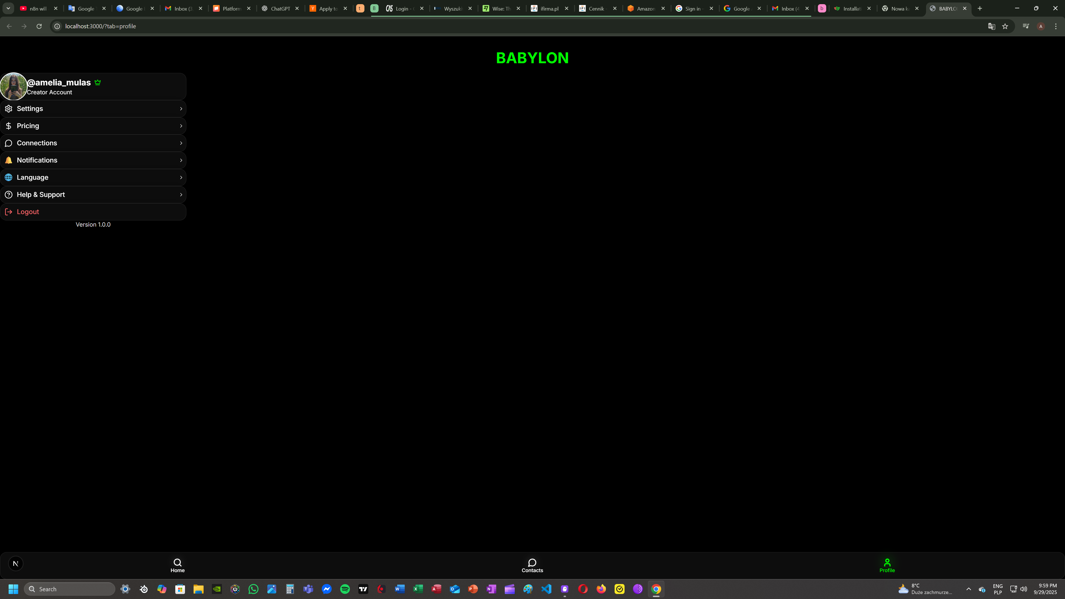Viewport: 1065px width, 599px height.
Task: Expand the Notifications row chevron
Action: click(x=181, y=160)
